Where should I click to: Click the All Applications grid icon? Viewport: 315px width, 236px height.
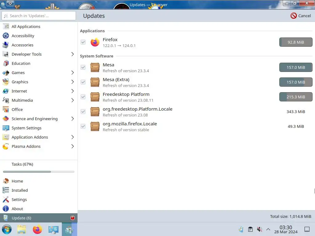tap(6, 26)
